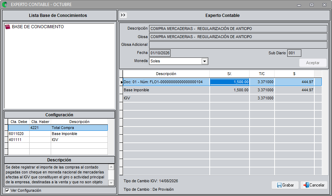
Task: Click the Sub Diario field showing 001
Action: (294, 53)
